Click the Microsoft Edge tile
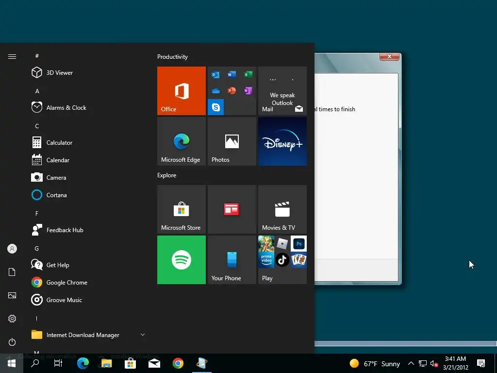Image resolution: width=497 pixels, height=373 pixels. click(182, 141)
